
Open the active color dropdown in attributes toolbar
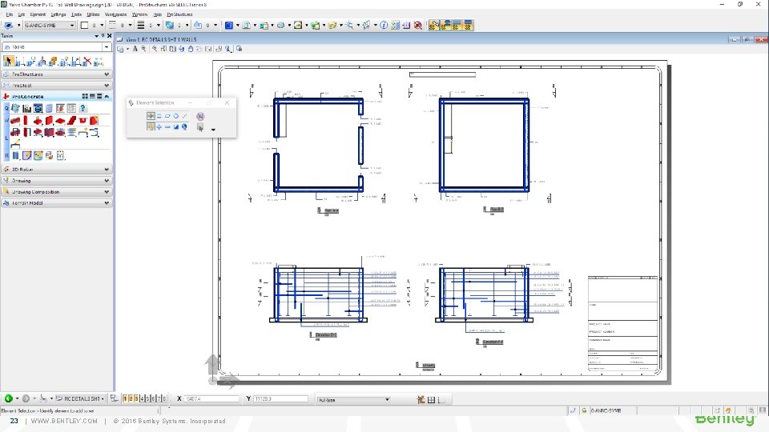(x=102, y=25)
